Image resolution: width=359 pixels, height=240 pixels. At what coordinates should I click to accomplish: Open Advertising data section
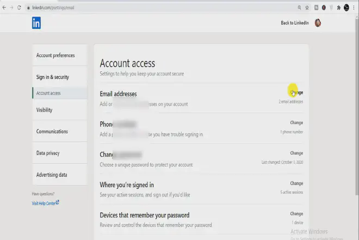point(60,175)
